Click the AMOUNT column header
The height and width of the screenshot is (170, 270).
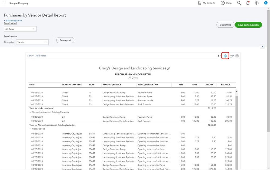point(210,85)
